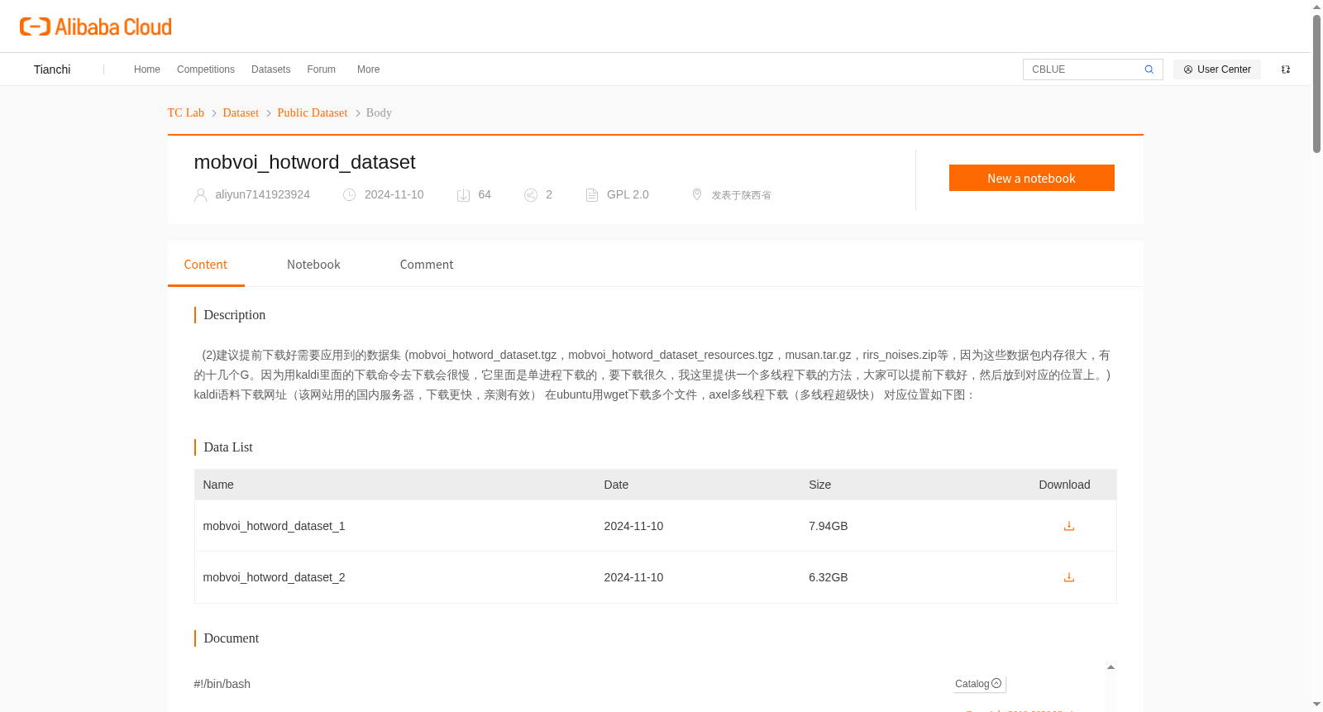The image size is (1323, 712).
Task: Go to TC Lab breadcrumb link
Action: [186, 112]
